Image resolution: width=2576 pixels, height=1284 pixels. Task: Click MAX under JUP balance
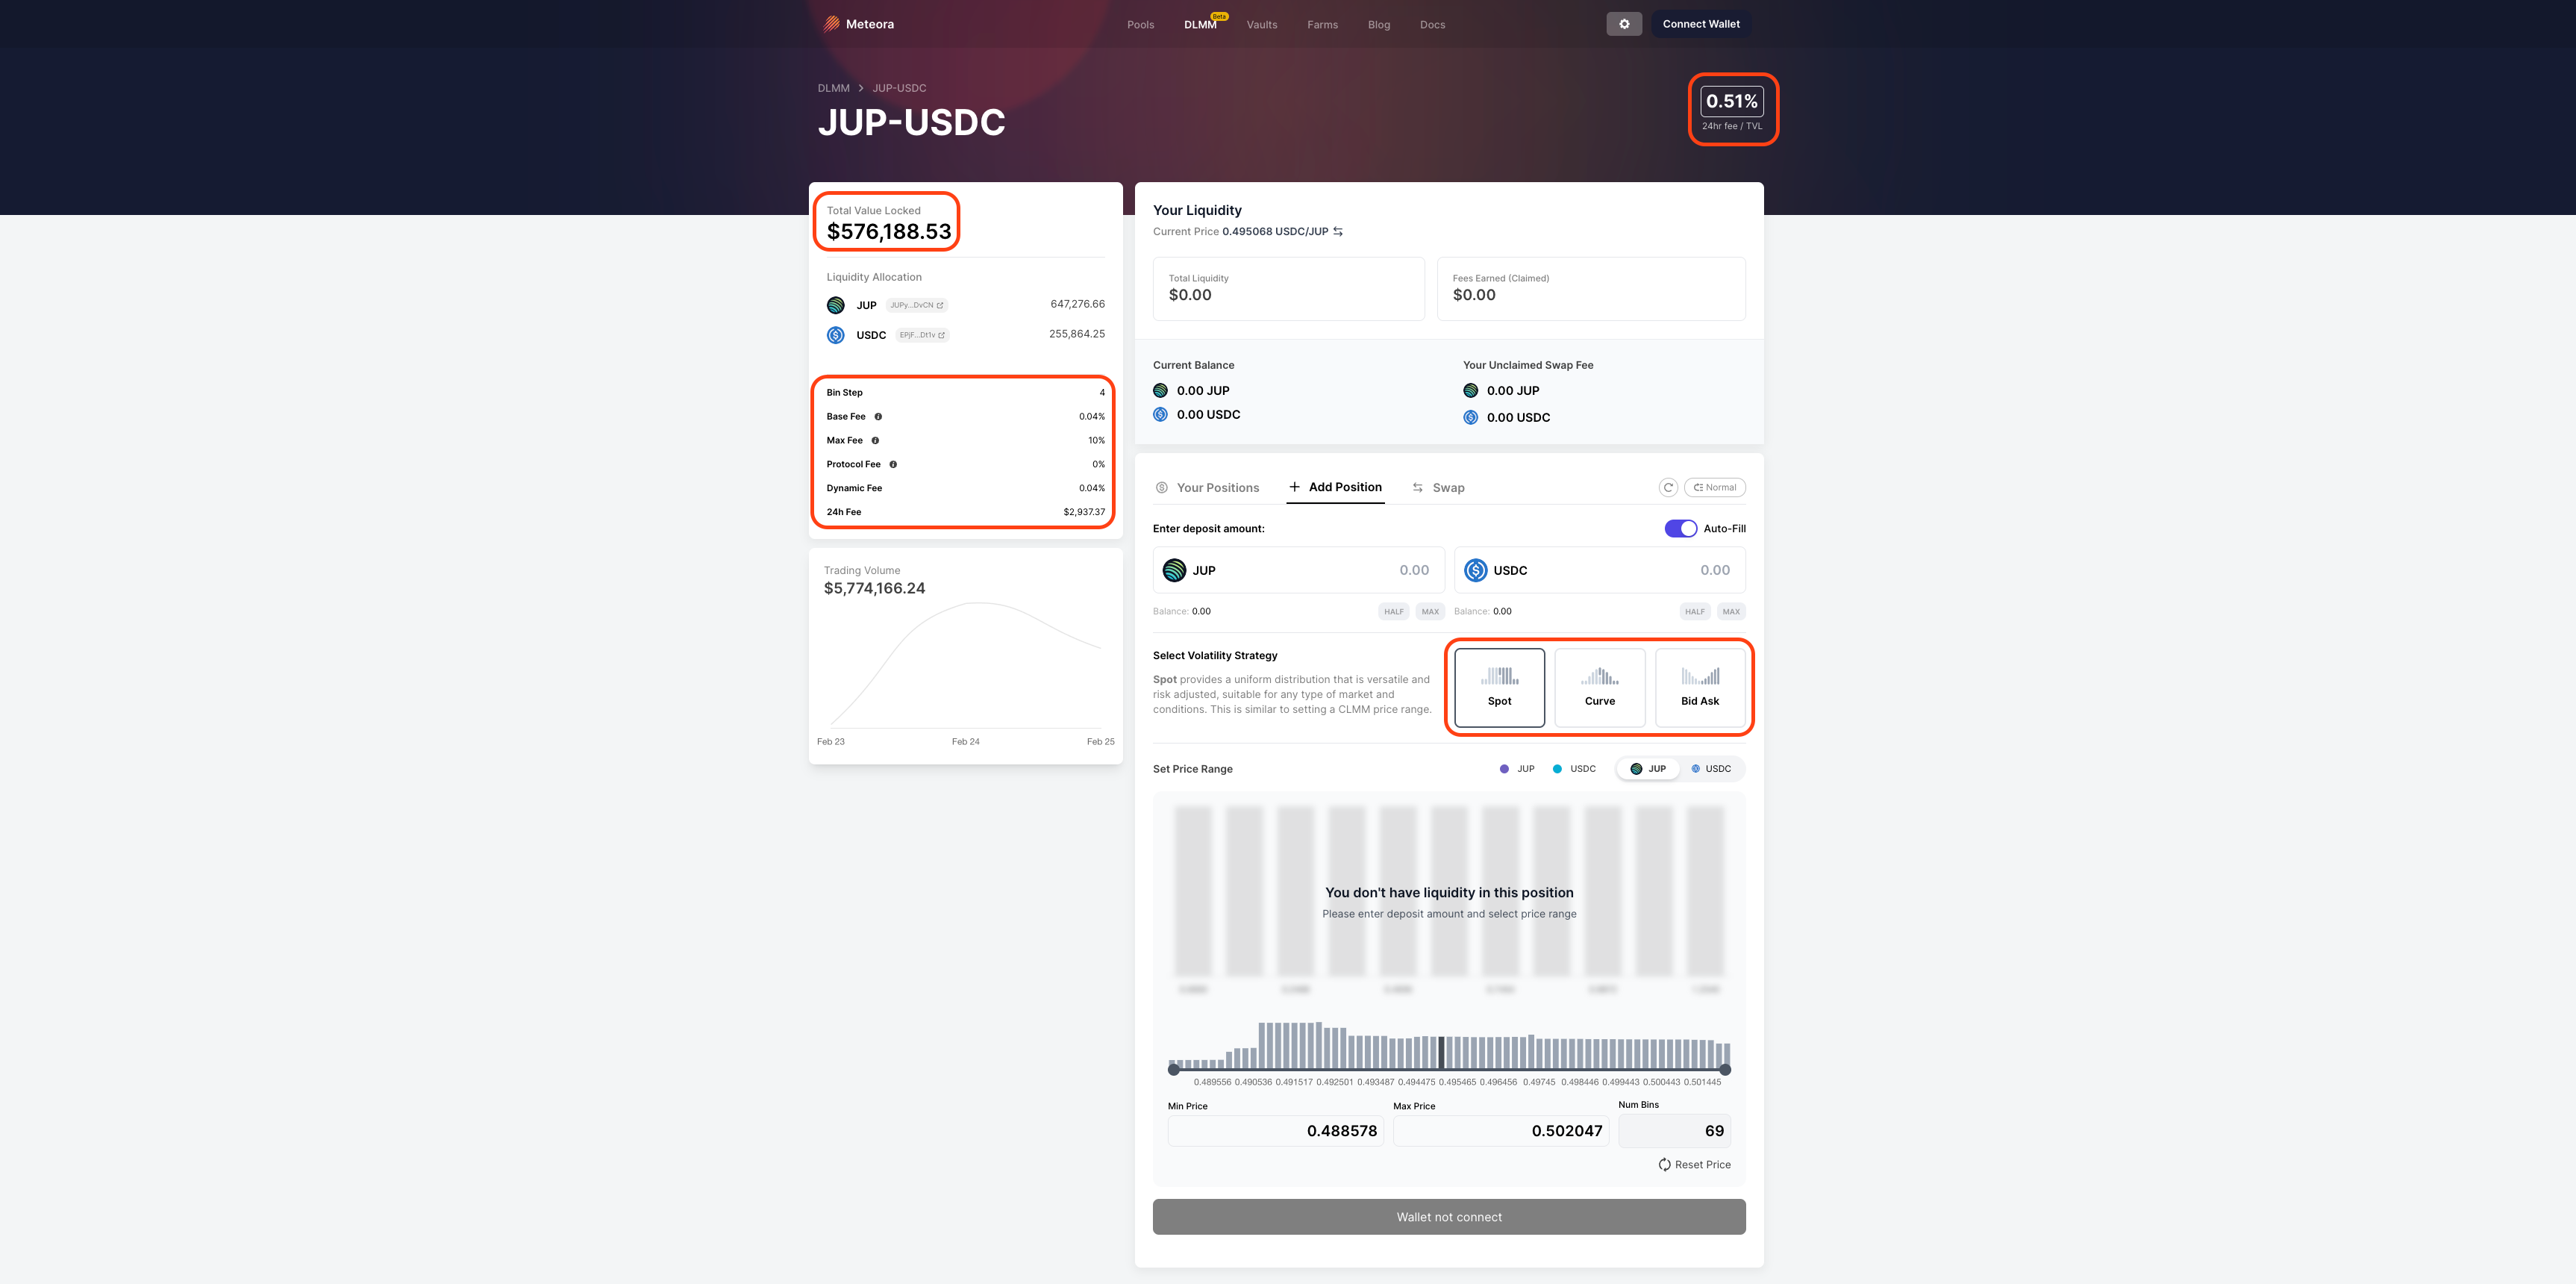point(1431,612)
